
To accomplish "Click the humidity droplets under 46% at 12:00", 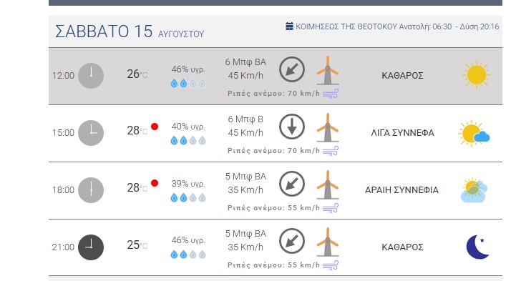I will point(188,84).
